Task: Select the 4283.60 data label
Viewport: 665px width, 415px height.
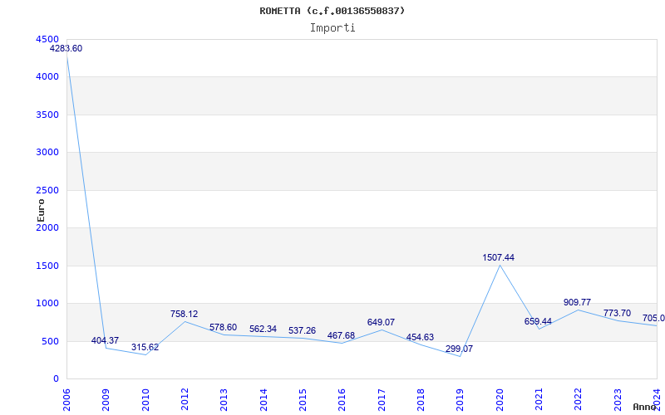Action: [66, 49]
